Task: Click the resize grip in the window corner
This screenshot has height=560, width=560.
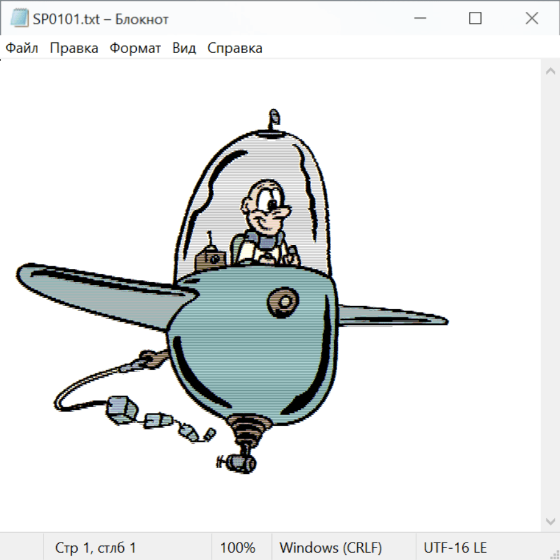Action: pyautogui.click(x=554, y=554)
